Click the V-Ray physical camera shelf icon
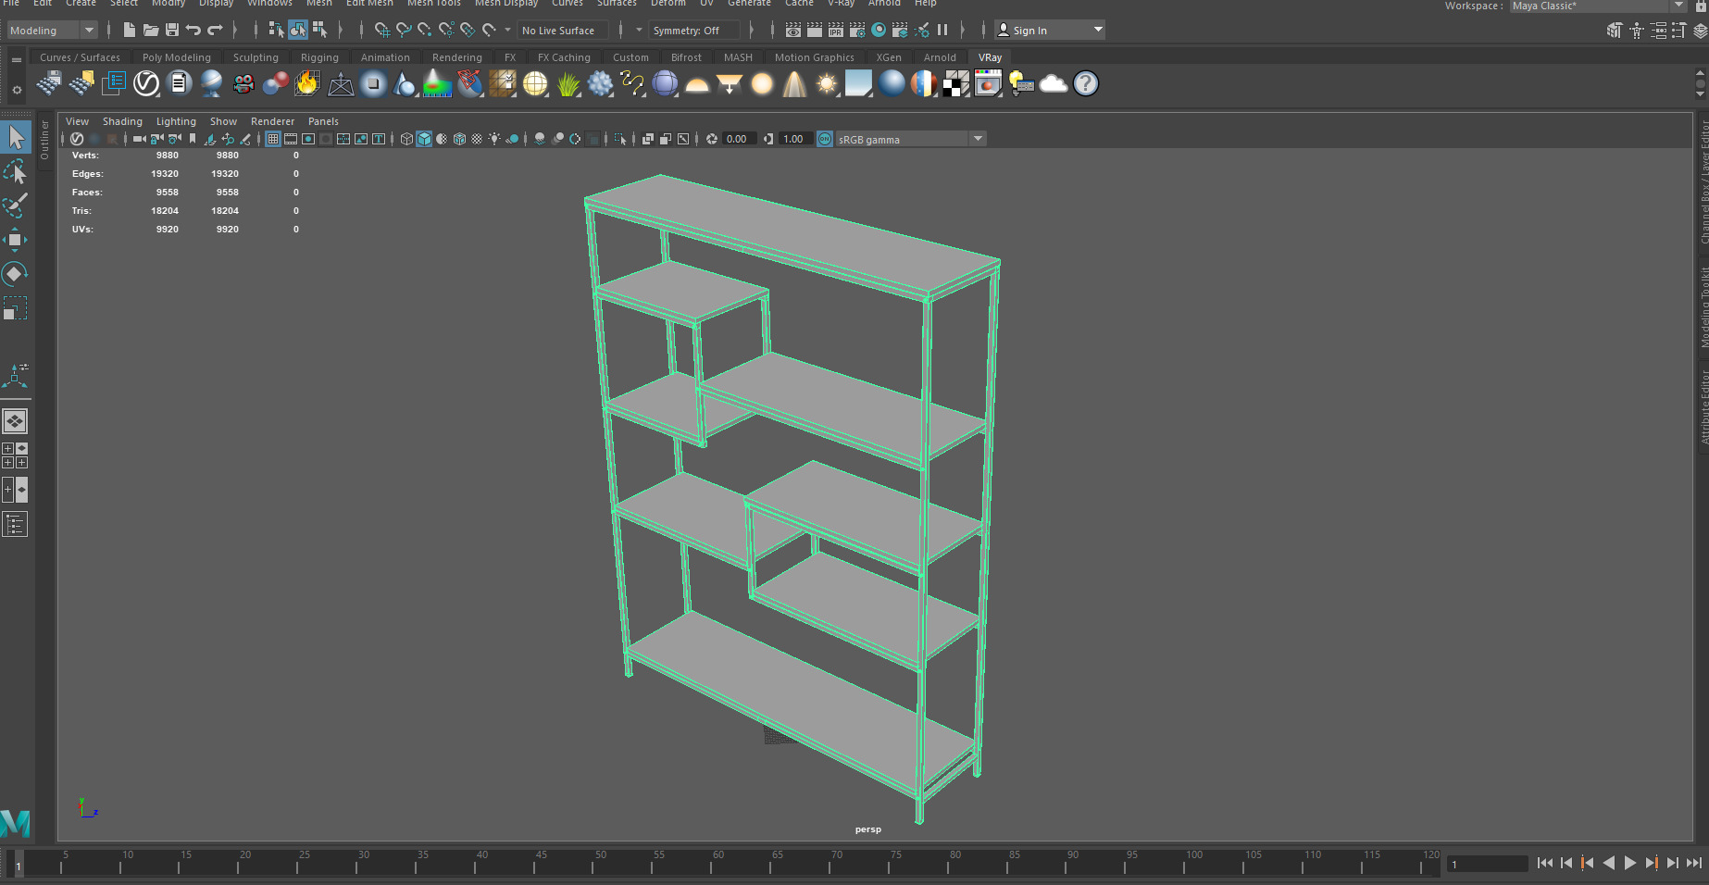 [x=243, y=84]
